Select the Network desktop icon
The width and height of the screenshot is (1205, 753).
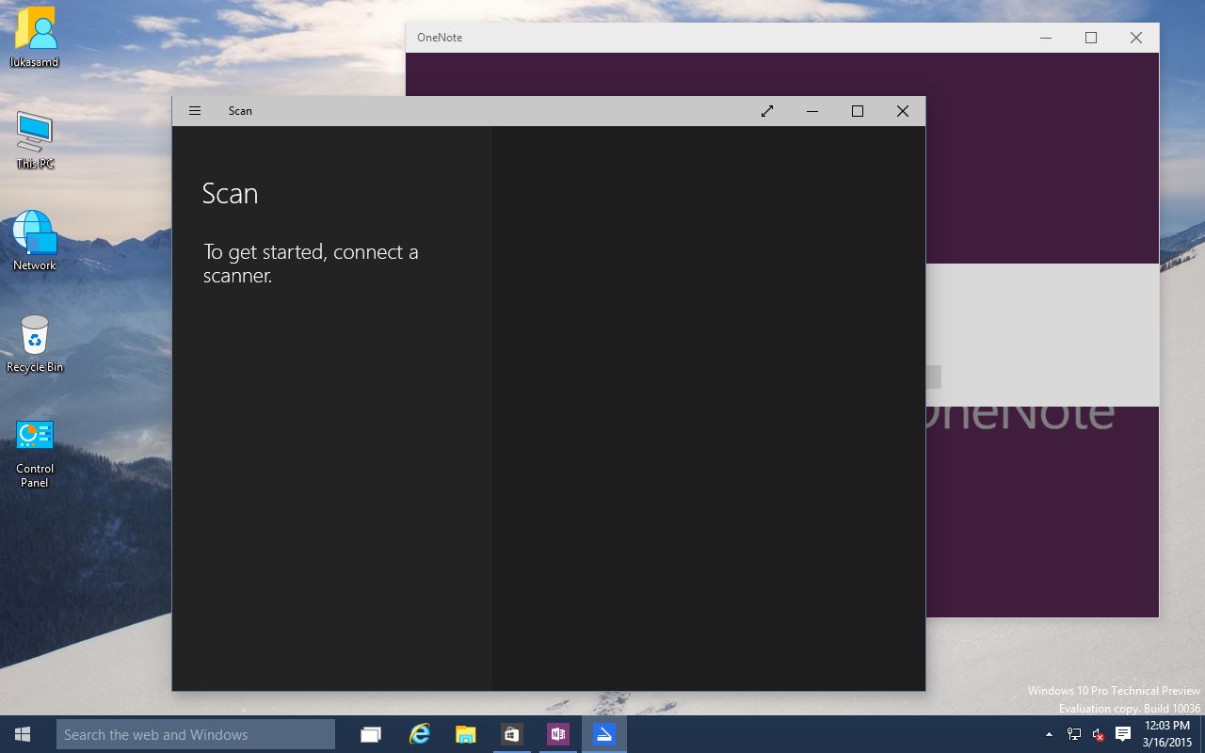(35, 241)
